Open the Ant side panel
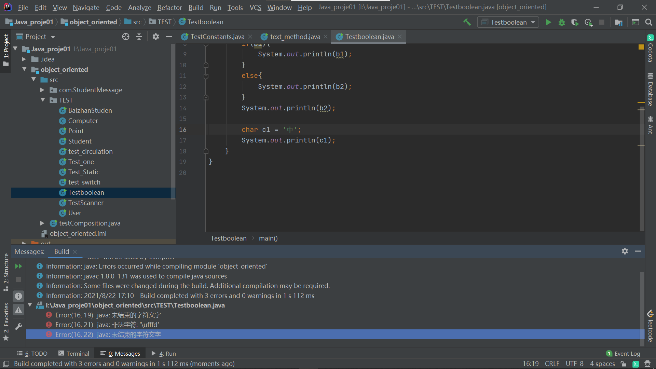656x369 pixels. click(650, 125)
